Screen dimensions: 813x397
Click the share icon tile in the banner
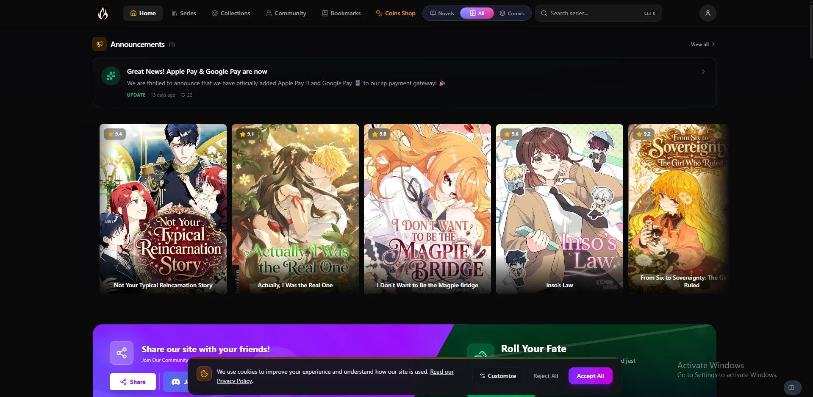122,353
